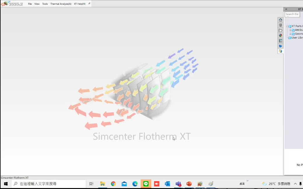Open the Paint palette icon in taskbar

point(211,184)
